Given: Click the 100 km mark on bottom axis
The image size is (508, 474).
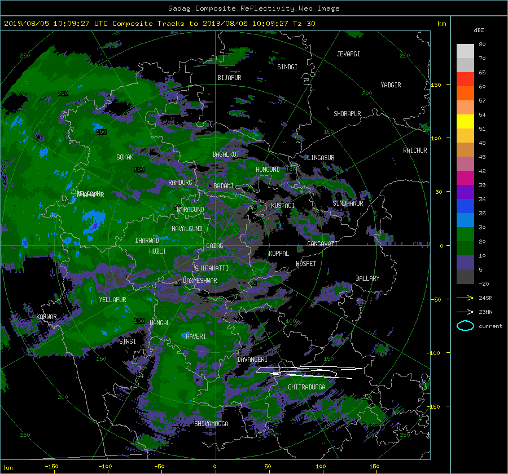Looking at the screenshot, I should click(x=321, y=467).
